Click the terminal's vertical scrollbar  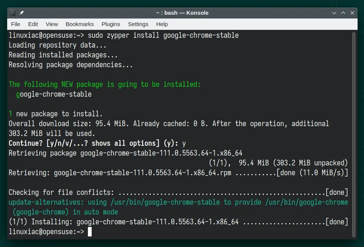click(353, 132)
